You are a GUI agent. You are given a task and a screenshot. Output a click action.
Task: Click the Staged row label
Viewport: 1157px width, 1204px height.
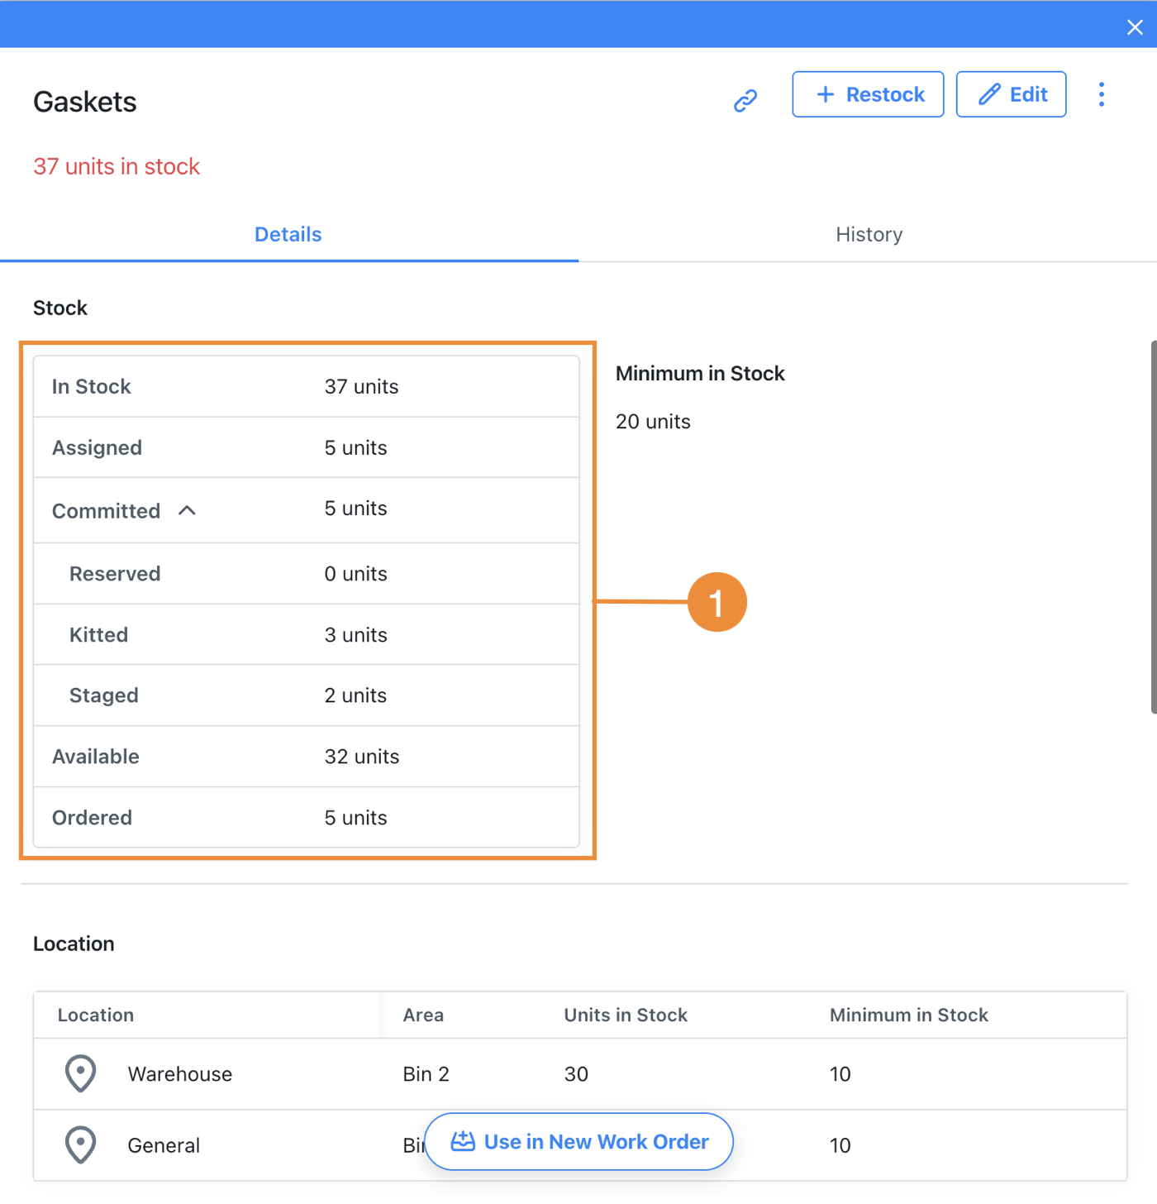coord(103,695)
